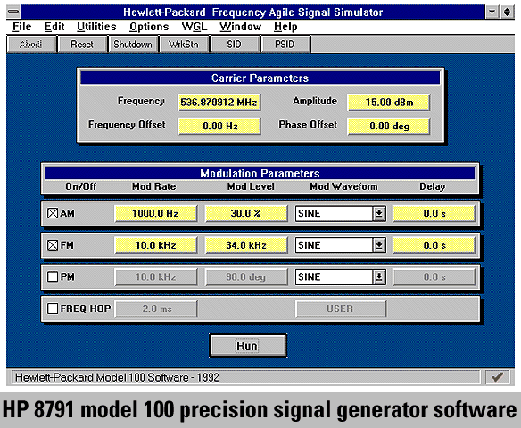Click the Reset toolbar button
Image resolution: width=521 pixels, height=428 pixels.
click(82, 45)
